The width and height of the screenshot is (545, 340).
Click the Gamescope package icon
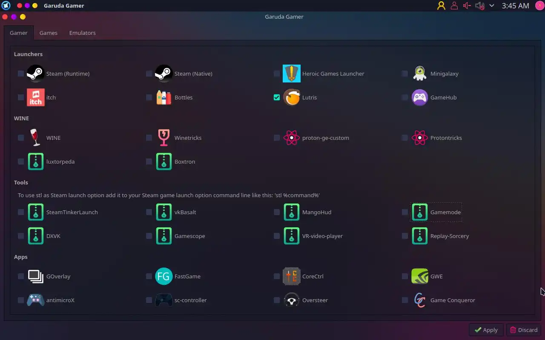coord(163,236)
